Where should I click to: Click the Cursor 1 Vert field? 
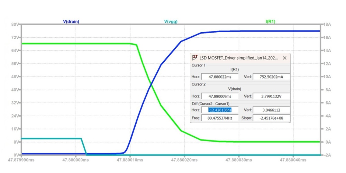(x=271, y=77)
